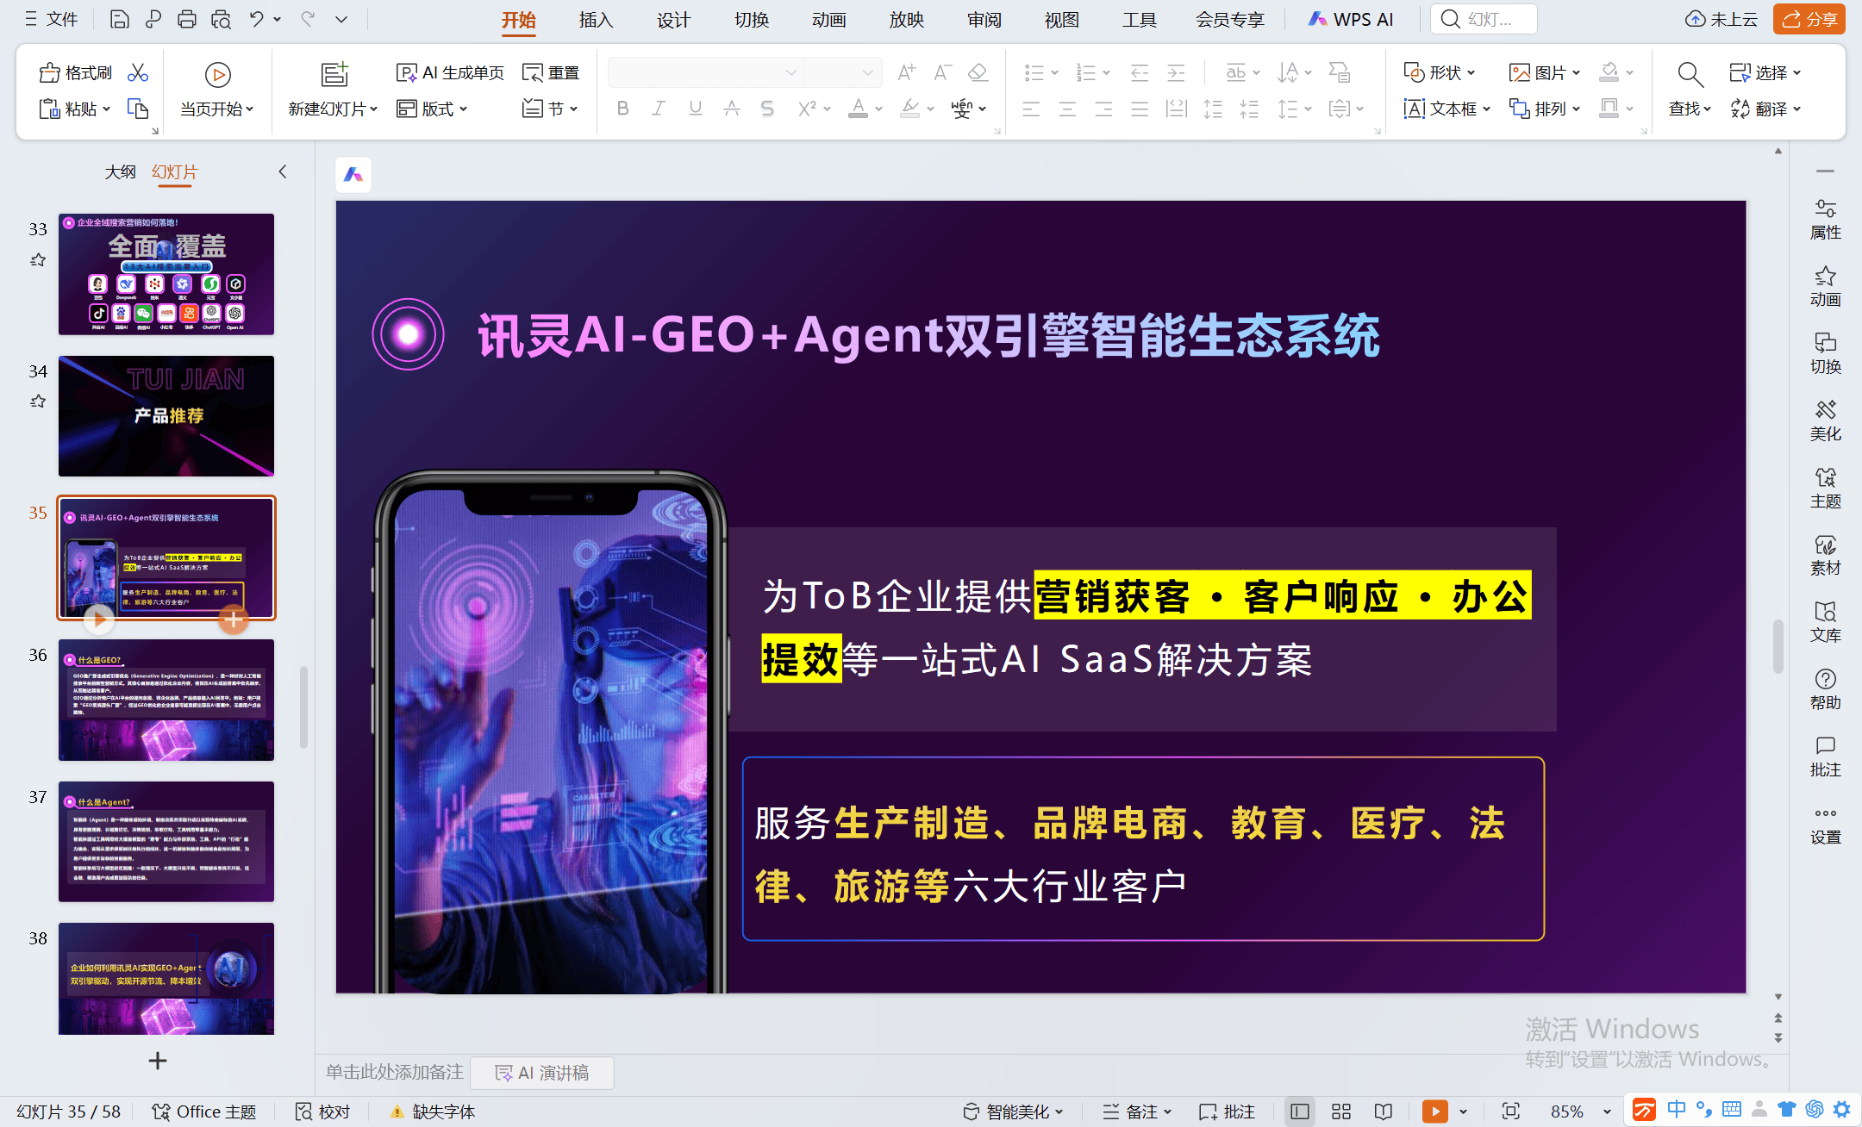This screenshot has height=1127, width=1862.
Task: Switch to the Insert (插入) ribbon tab
Action: 596,20
